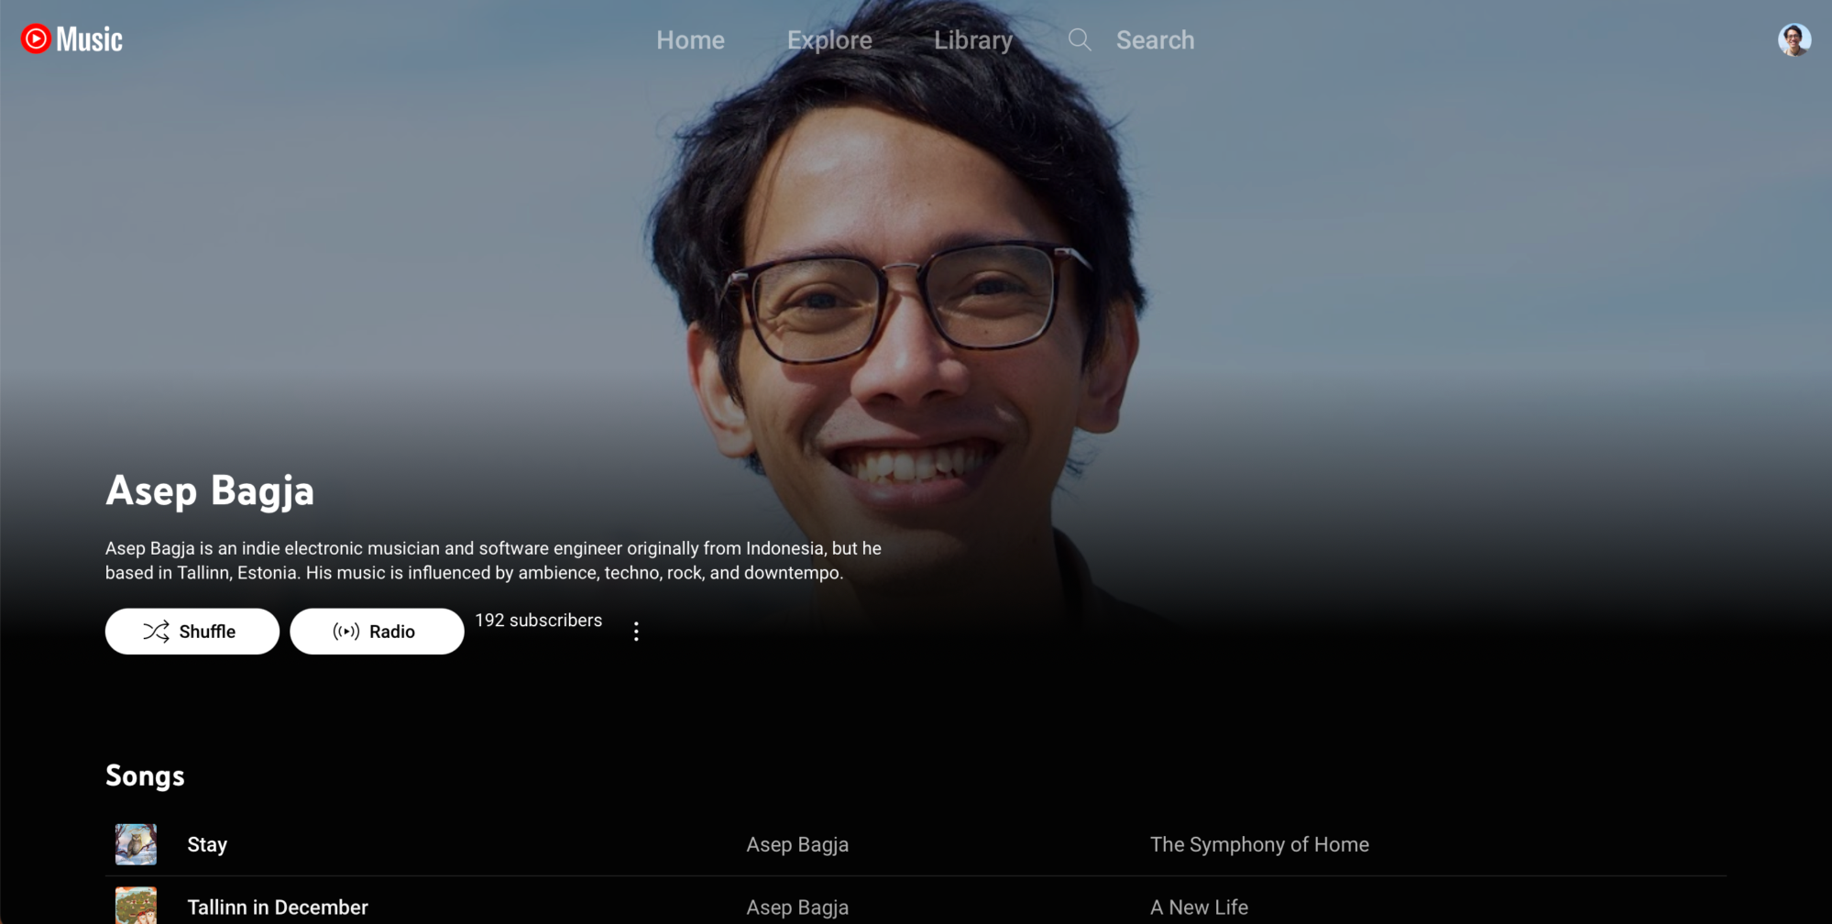The width and height of the screenshot is (1832, 924).
Task: Expand the artist biography description text
Action: [x=493, y=560]
